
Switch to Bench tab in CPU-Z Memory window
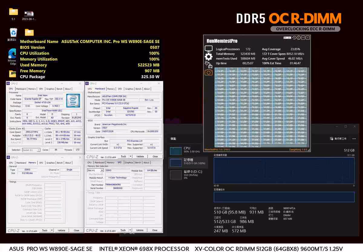pos(60,163)
